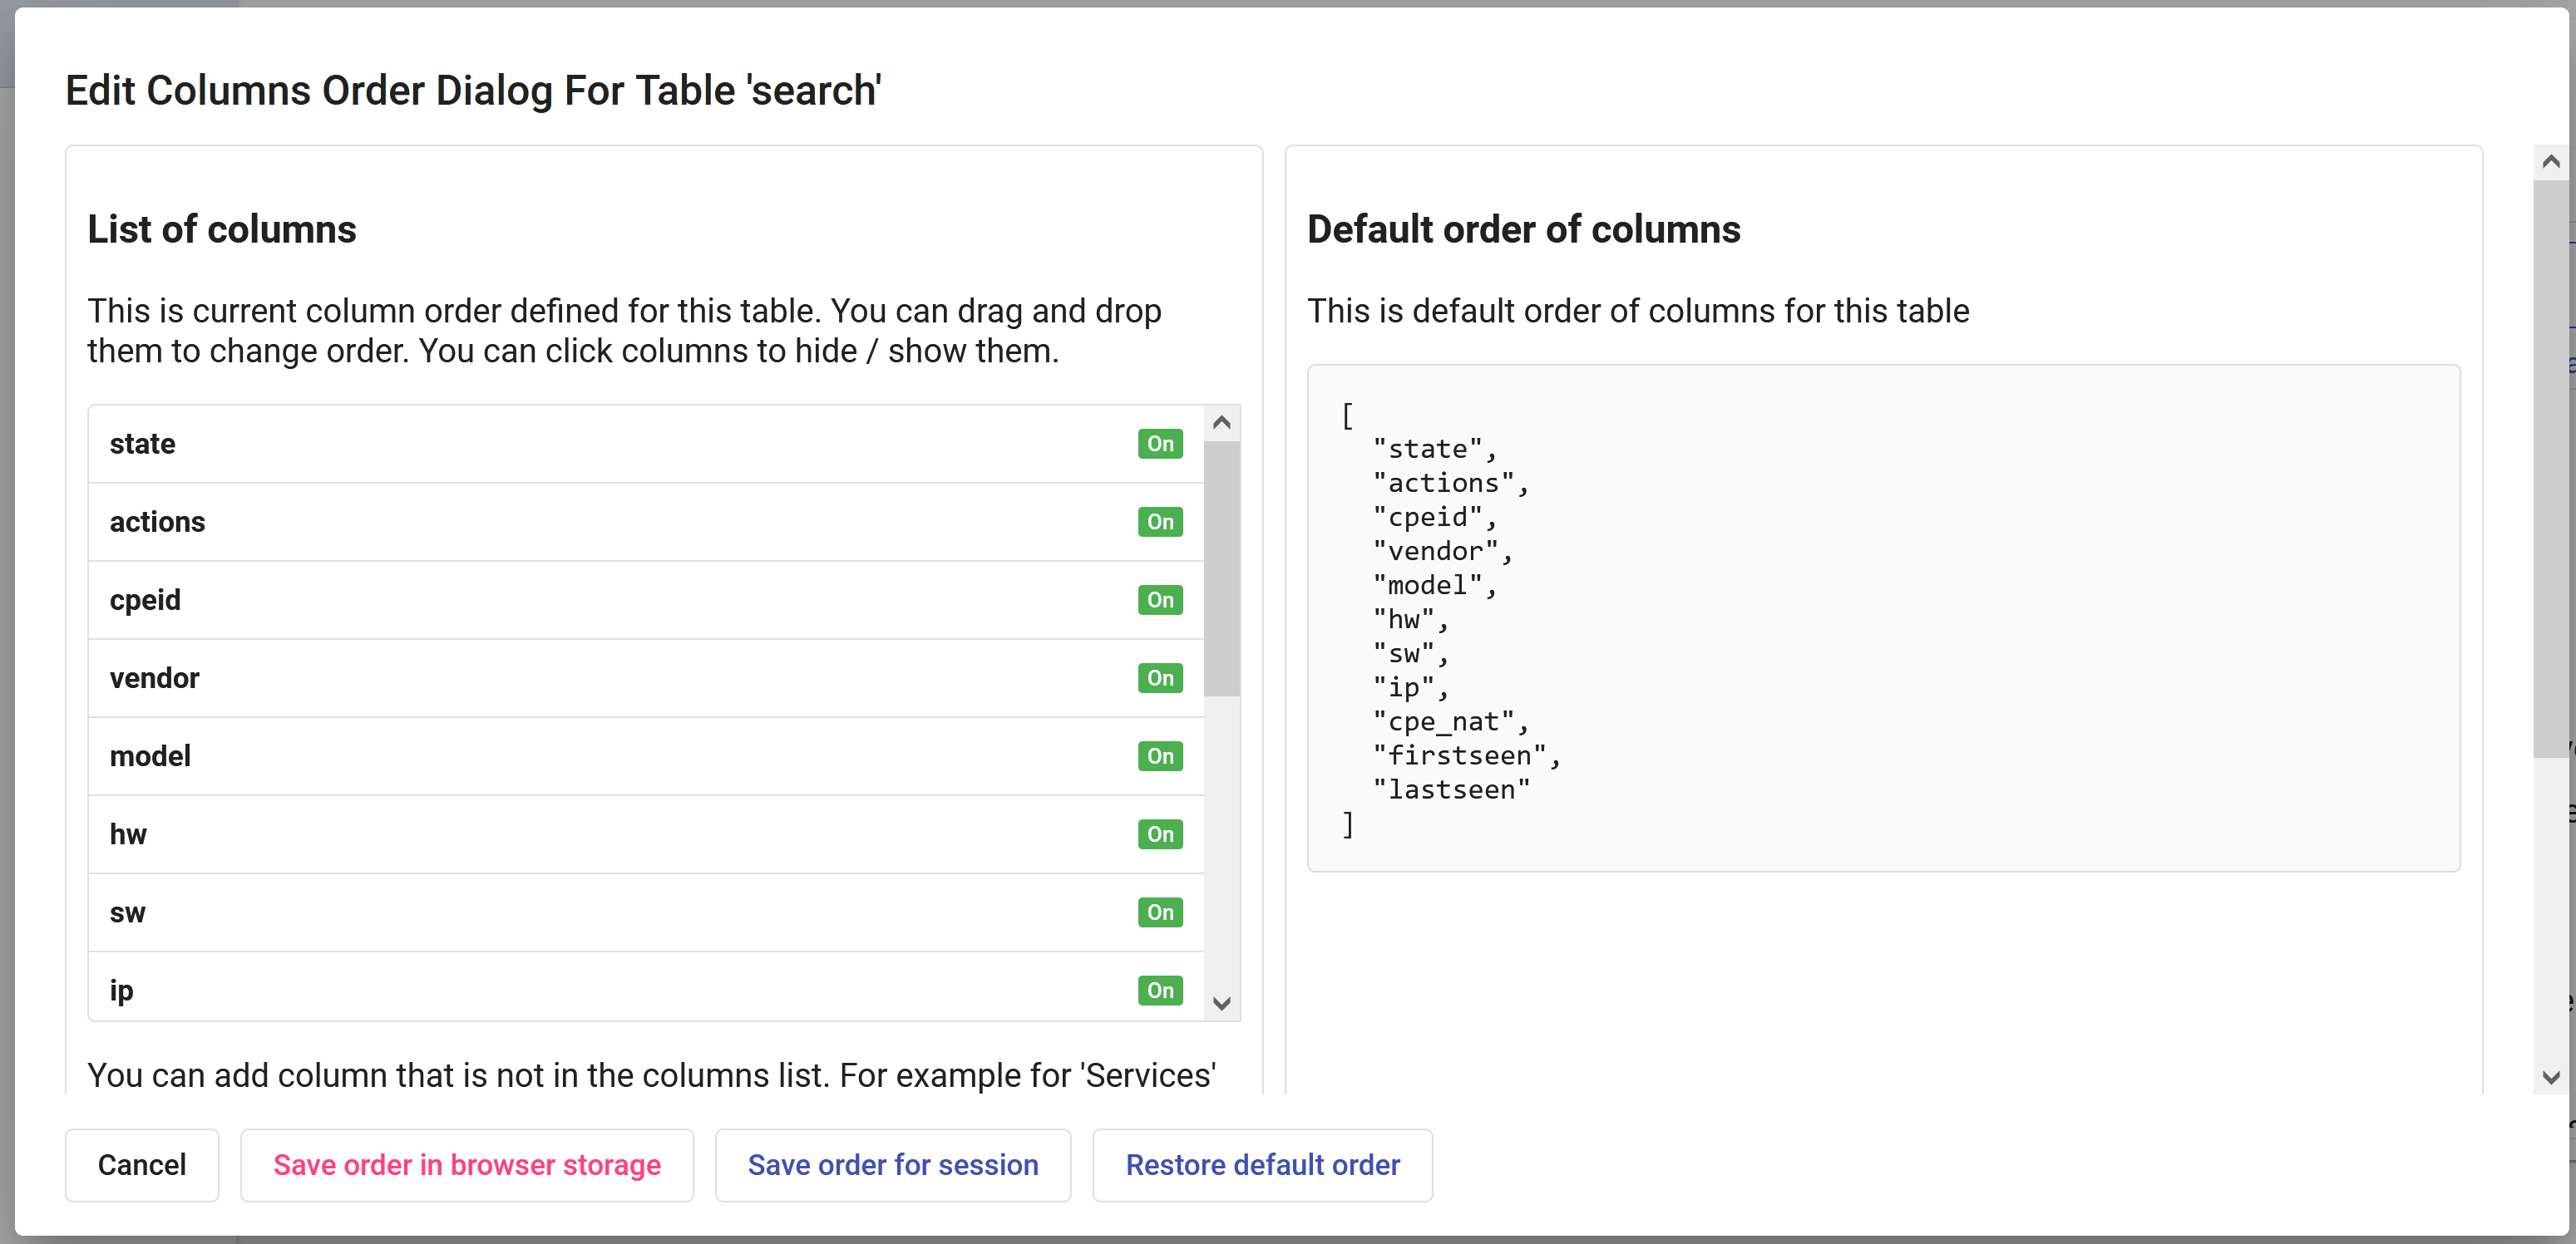Click the column list's up scroll arrow
This screenshot has height=1244, width=2576.
(x=1221, y=420)
